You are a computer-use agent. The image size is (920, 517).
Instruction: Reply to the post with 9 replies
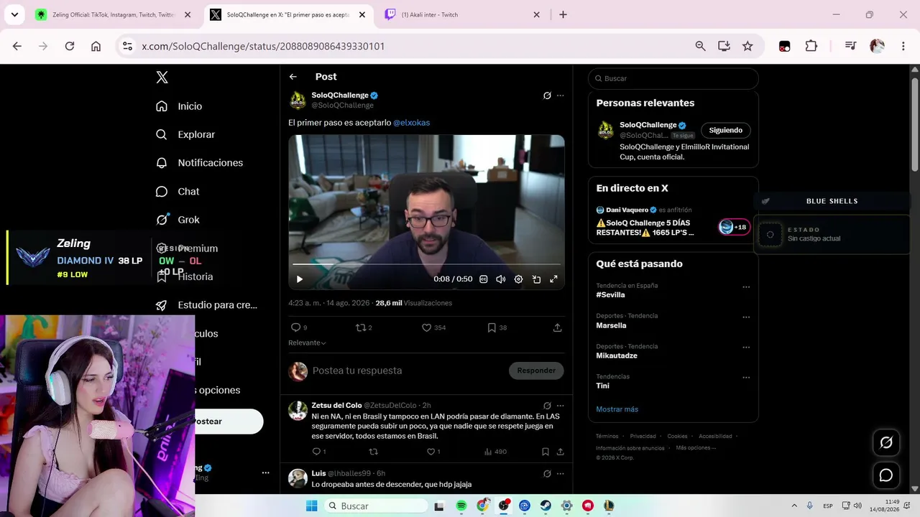click(x=298, y=327)
